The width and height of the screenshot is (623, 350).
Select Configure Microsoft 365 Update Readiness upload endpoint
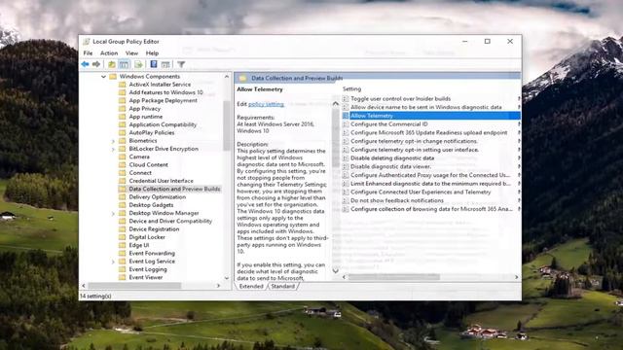[428, 132]
